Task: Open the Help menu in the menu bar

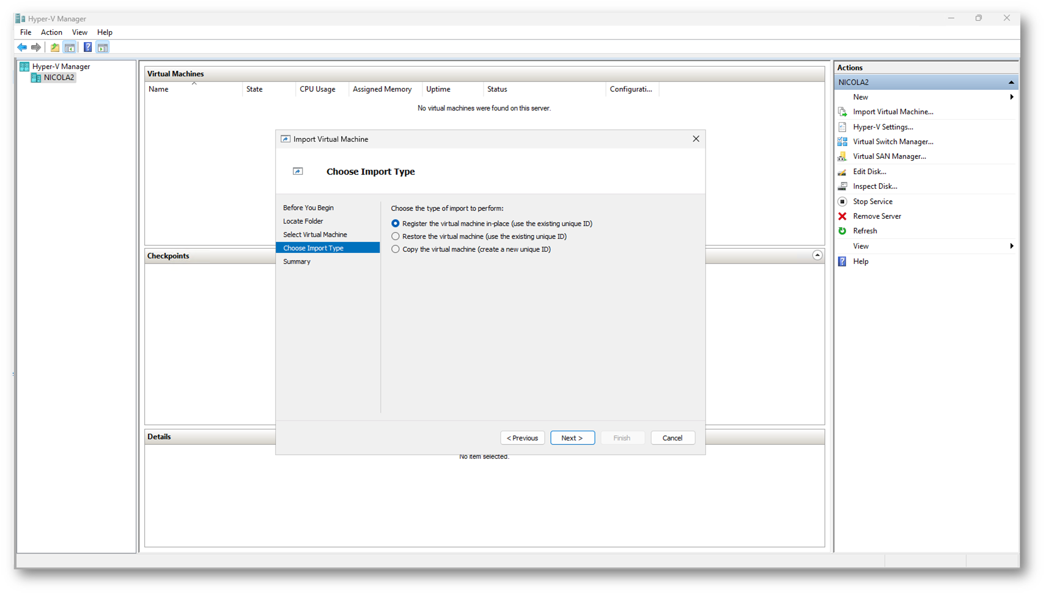Action: [105, 32]
